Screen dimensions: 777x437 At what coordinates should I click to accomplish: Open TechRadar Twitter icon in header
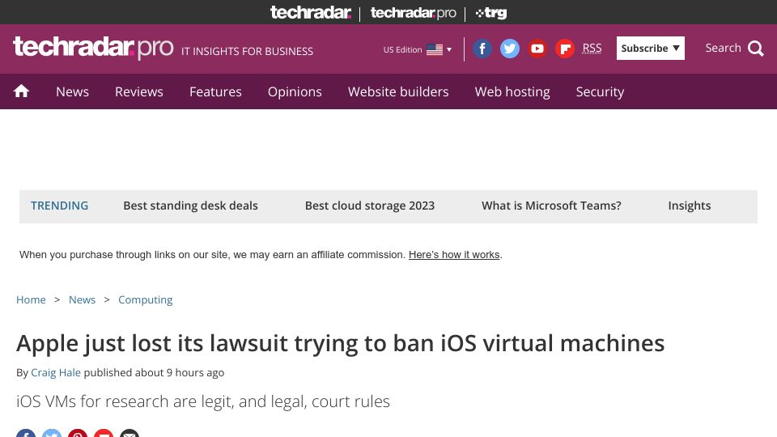click(x=509, y=49)
